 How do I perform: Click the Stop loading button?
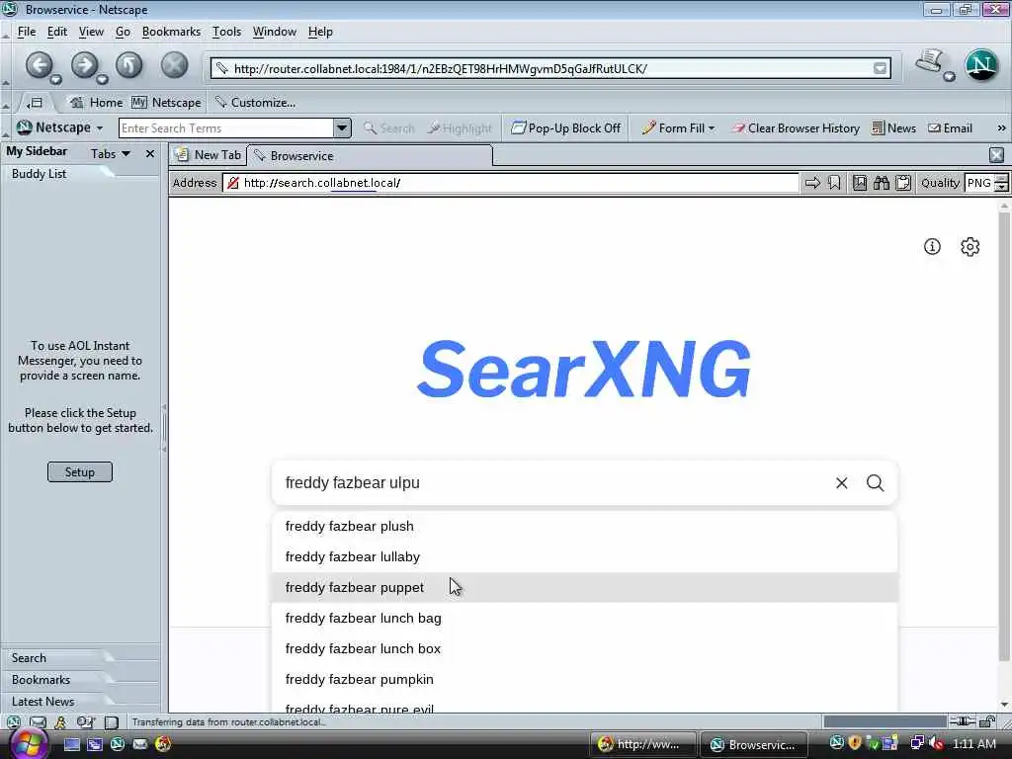pos(174,65)
